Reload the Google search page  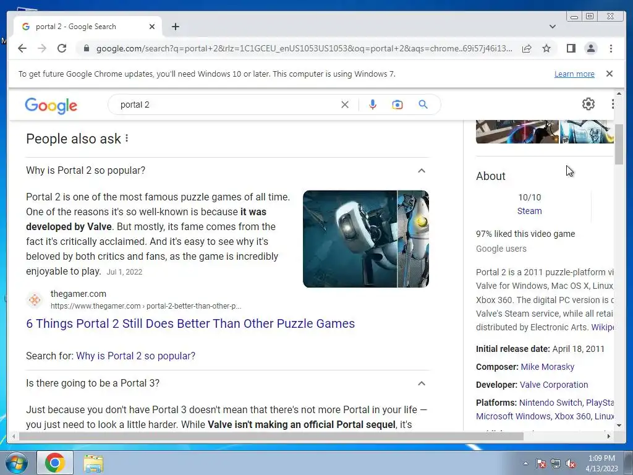62,48
